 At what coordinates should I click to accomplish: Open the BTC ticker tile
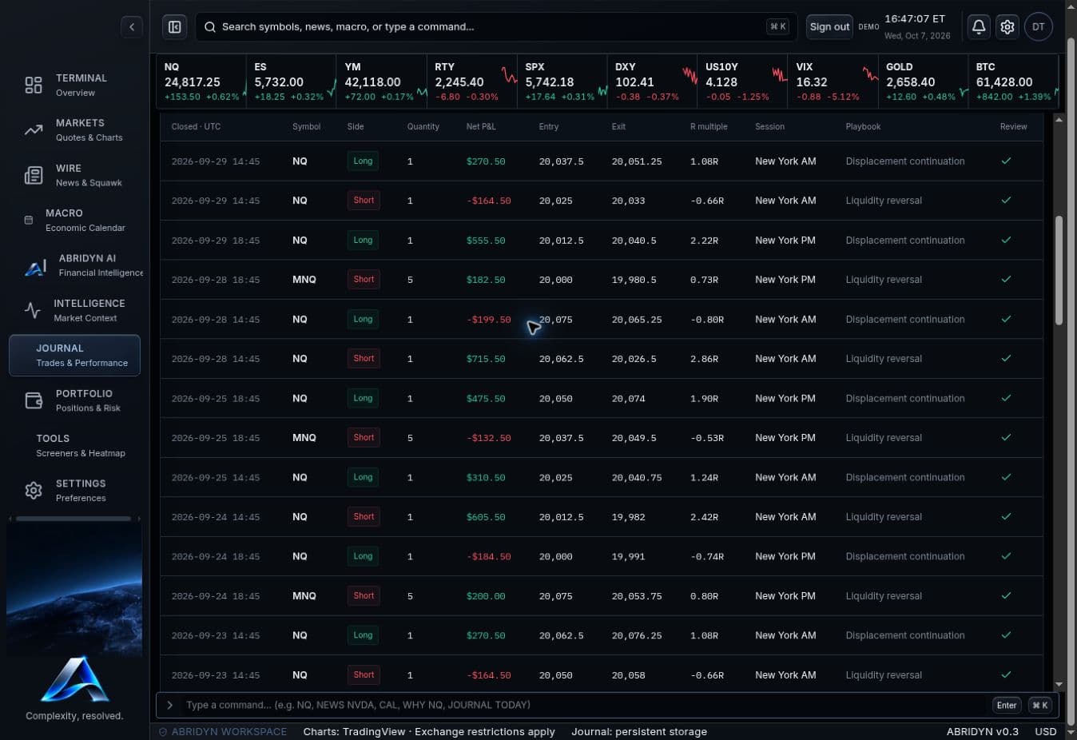(x=1014, y=81)
